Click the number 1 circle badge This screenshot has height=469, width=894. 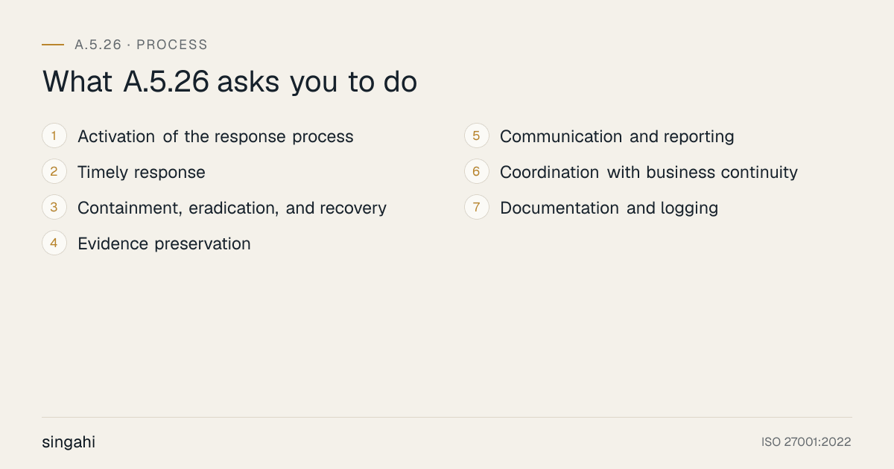54,136
